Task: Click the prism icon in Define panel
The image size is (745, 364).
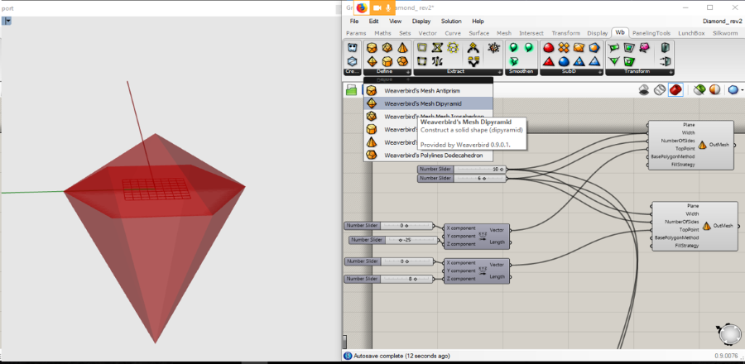Action: coord(387,61)
